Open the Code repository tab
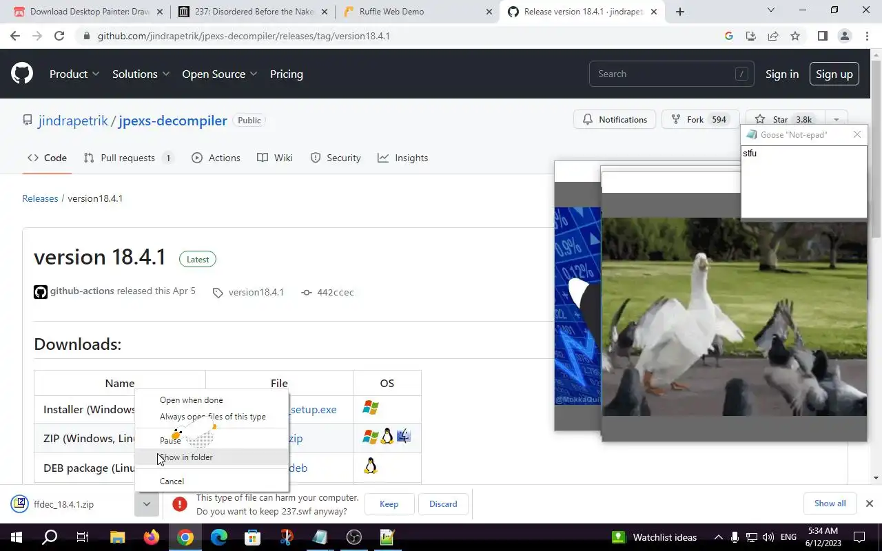 47,158
